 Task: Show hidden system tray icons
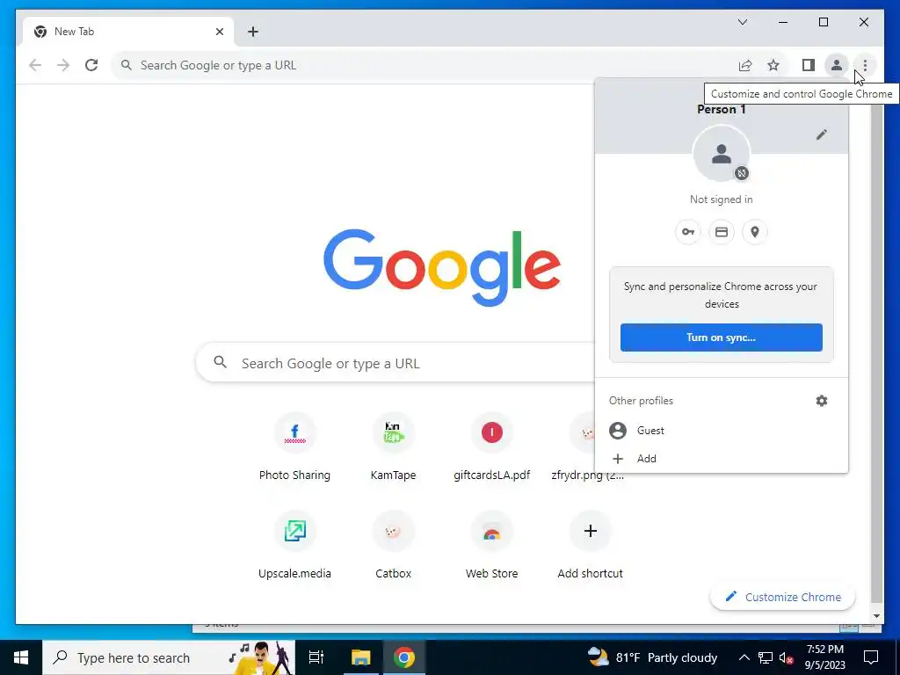(x=744, y=657)
